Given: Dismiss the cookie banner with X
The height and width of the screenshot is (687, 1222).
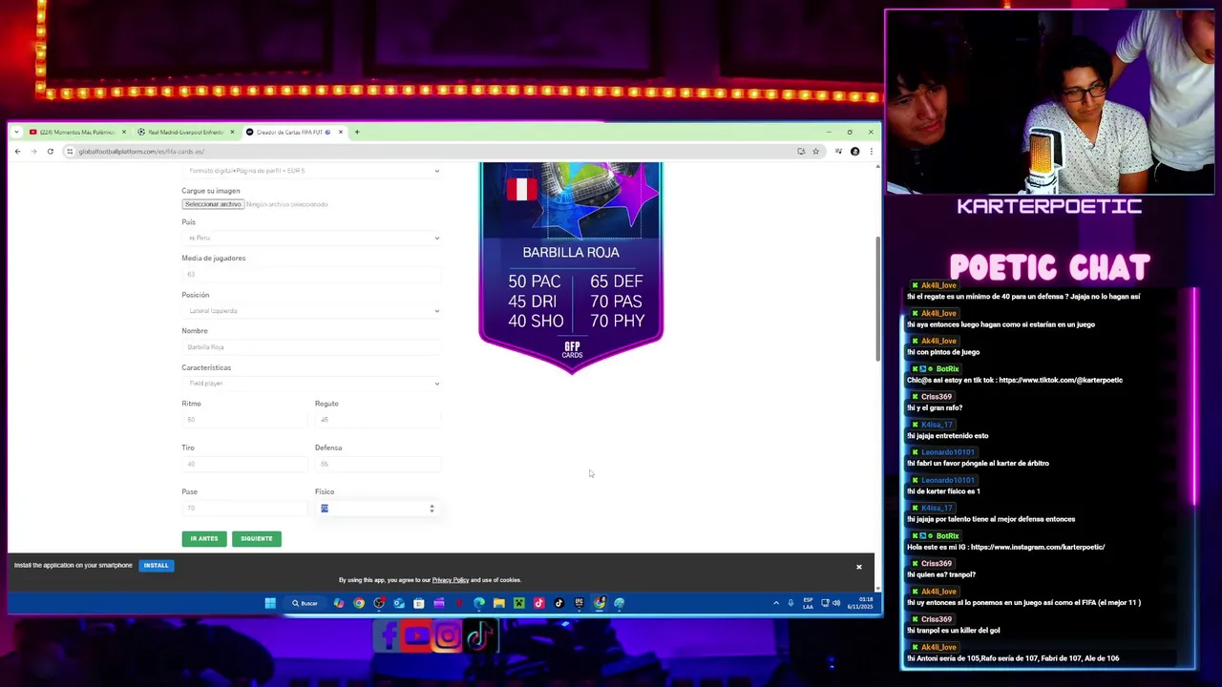Looking at the screenshot, I should [858, 567].
